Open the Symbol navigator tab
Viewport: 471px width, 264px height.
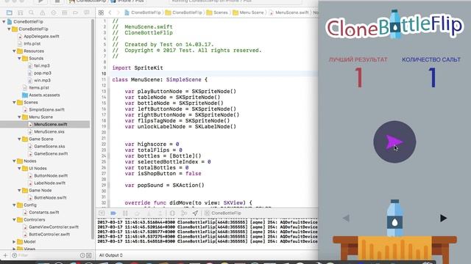(x=21, y=12)
